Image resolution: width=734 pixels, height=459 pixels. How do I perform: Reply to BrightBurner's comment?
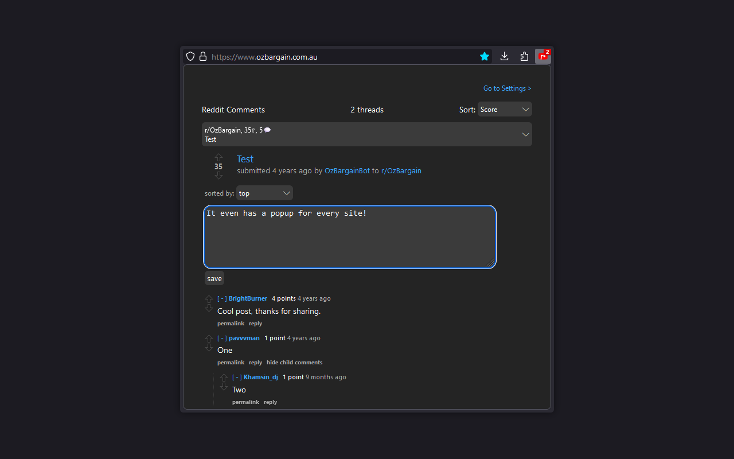255,324
